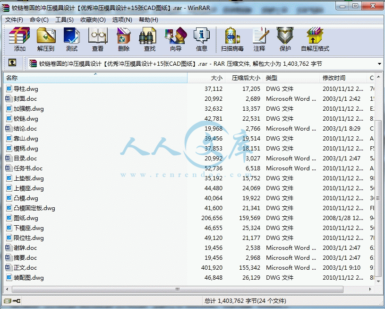385x309 pixels.
Task: Click the horizontal scrollbar right arrow
Action: [370, 289]
